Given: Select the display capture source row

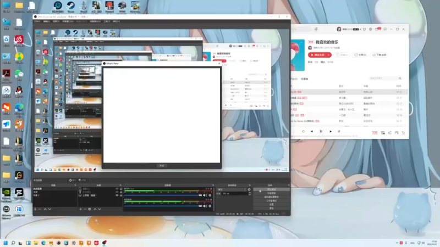Looking at the screenshot, I should pos(101,195).
